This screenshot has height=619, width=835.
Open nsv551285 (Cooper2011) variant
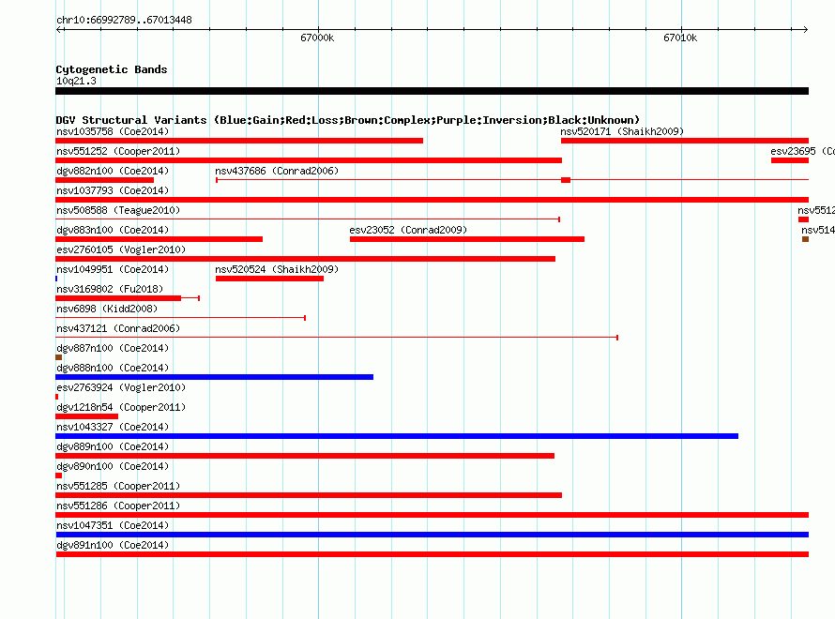[118, 486]
